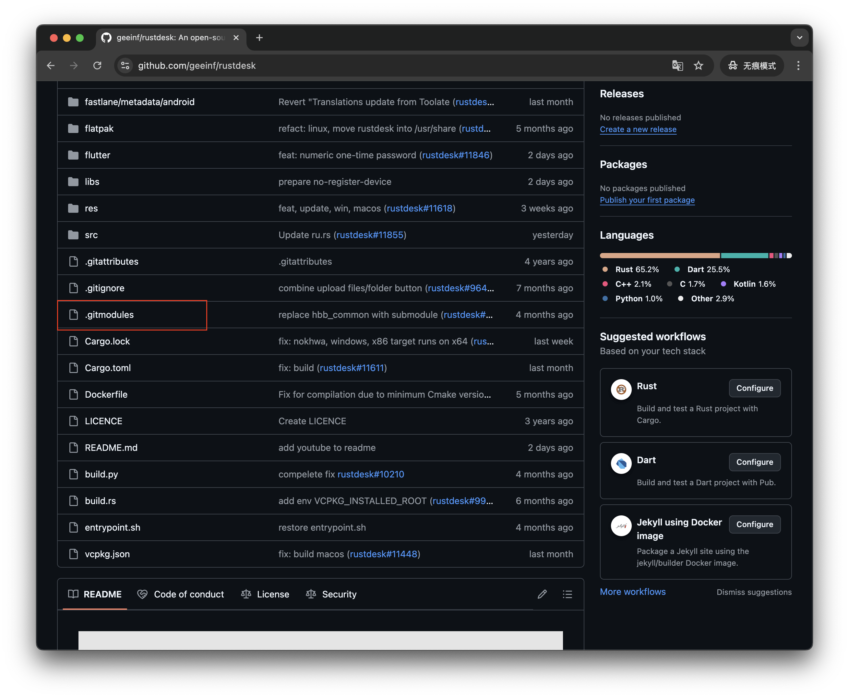
Task: Reload the page using refresh icon
Action: pos(97,66)
